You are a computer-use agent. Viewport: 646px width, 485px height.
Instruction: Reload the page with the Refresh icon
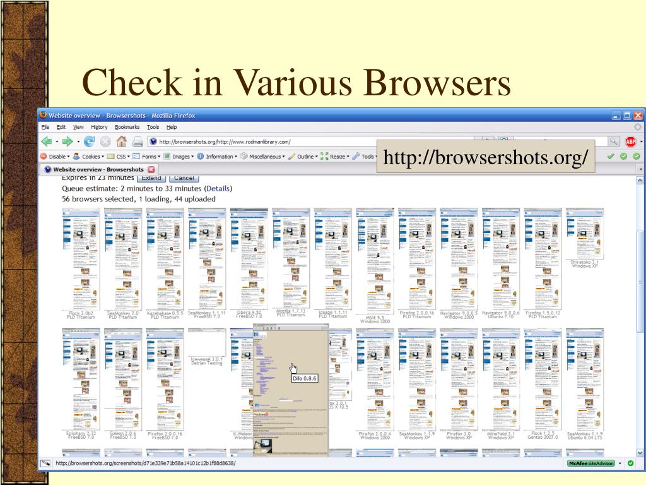pos(89,141)
